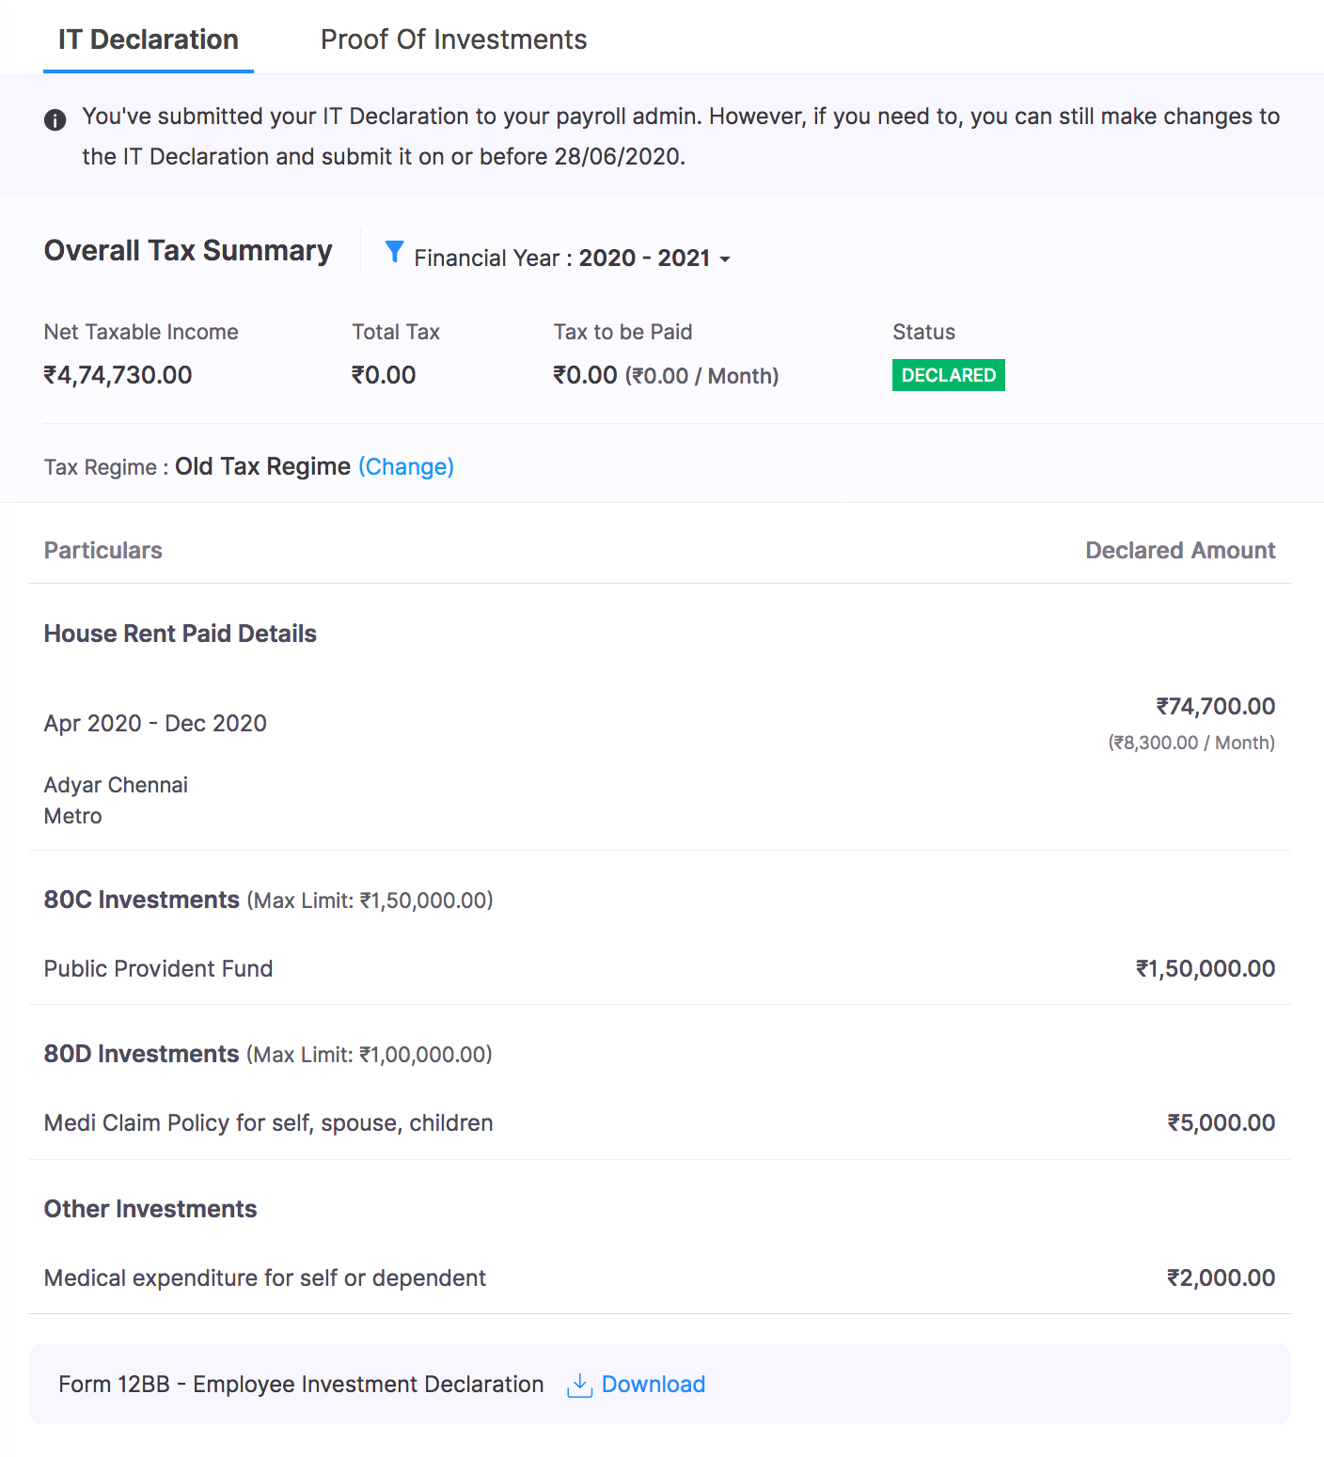Select the IT Declaration tab
The image size is (1324, 1457).
point(149,39)
